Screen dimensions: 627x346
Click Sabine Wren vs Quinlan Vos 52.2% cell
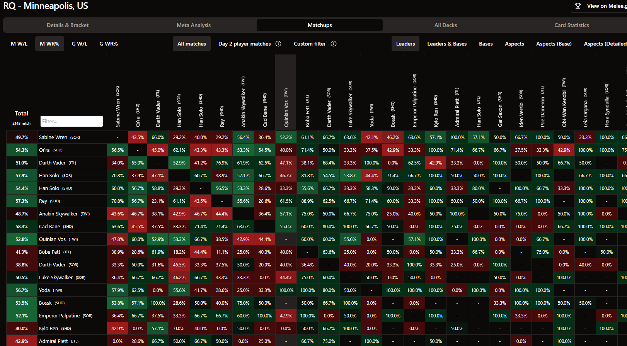[x=286, y=137]
